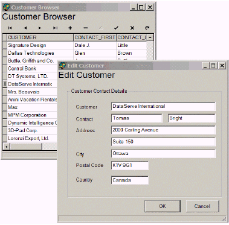Refresh data with the curved arrow icon

click(x=147, y=28)
